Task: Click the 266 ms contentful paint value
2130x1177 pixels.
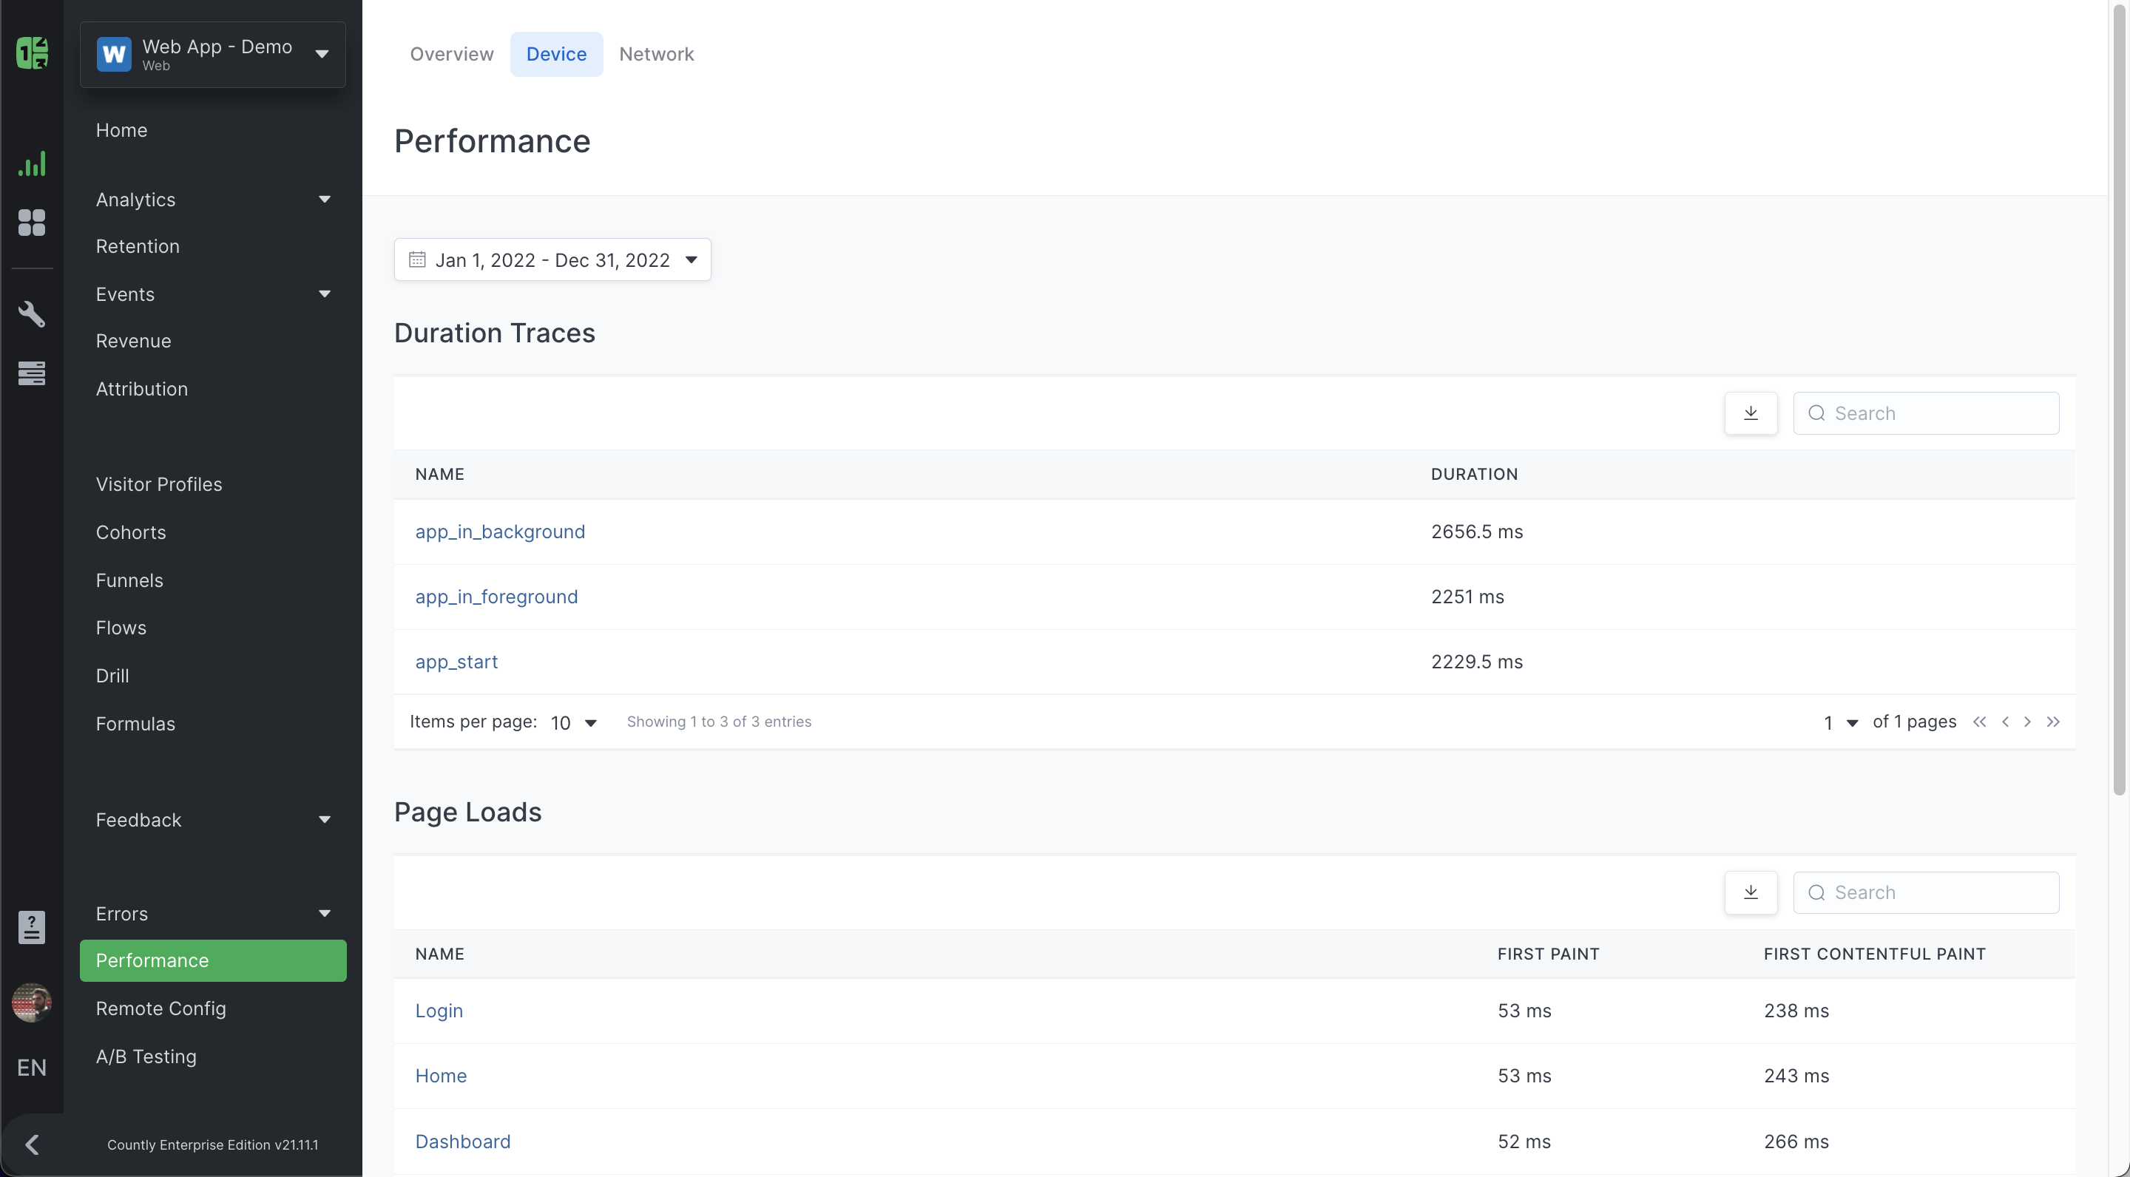Action: 1796,1142
